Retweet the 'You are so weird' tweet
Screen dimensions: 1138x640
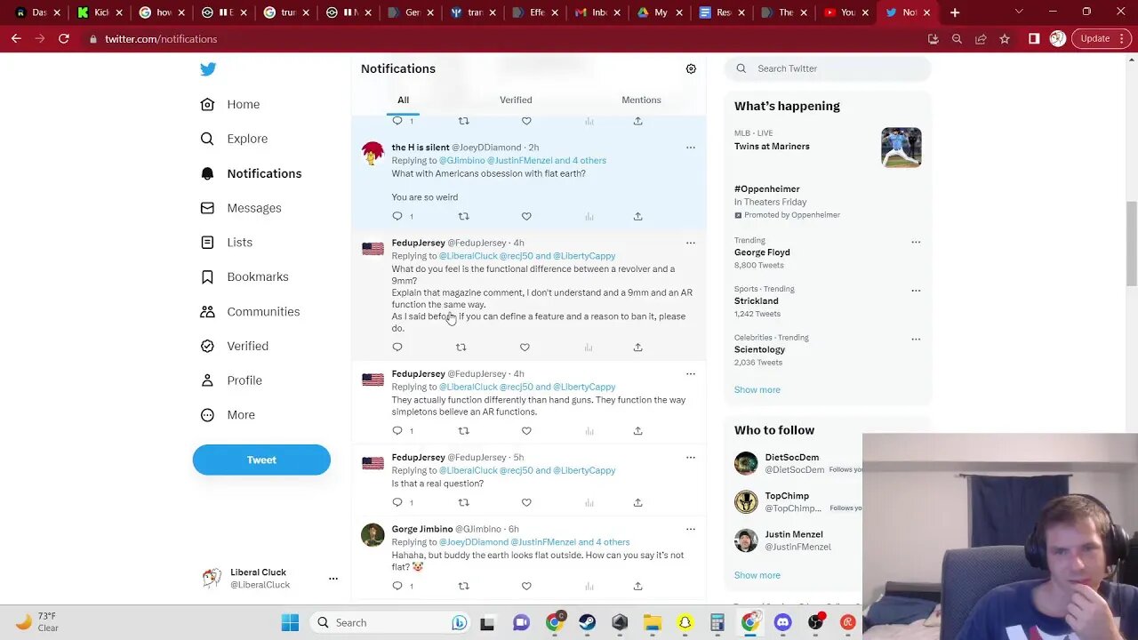pyautogui.click(x=463, y=216)
